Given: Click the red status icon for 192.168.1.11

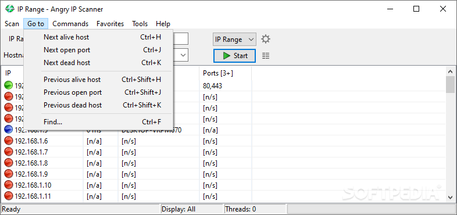Looking at the screenshot, I should pyautogui.click(x=9, y=196).
